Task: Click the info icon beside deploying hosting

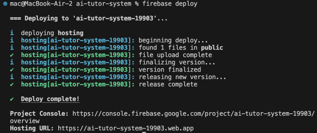Action: point(12,33)
